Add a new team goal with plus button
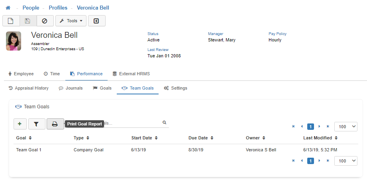The image size is (367, 180). [x=20, y=124]
